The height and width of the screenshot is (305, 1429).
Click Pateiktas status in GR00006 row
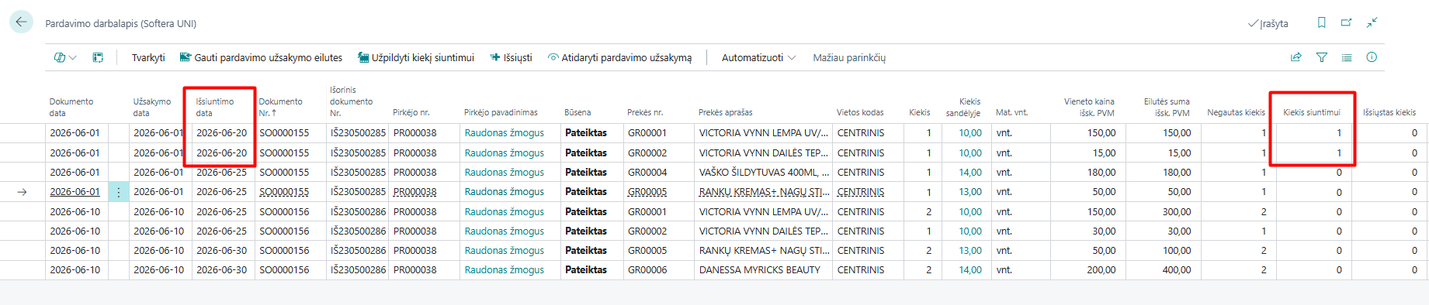pyautogui.click(x=586, y=269)
